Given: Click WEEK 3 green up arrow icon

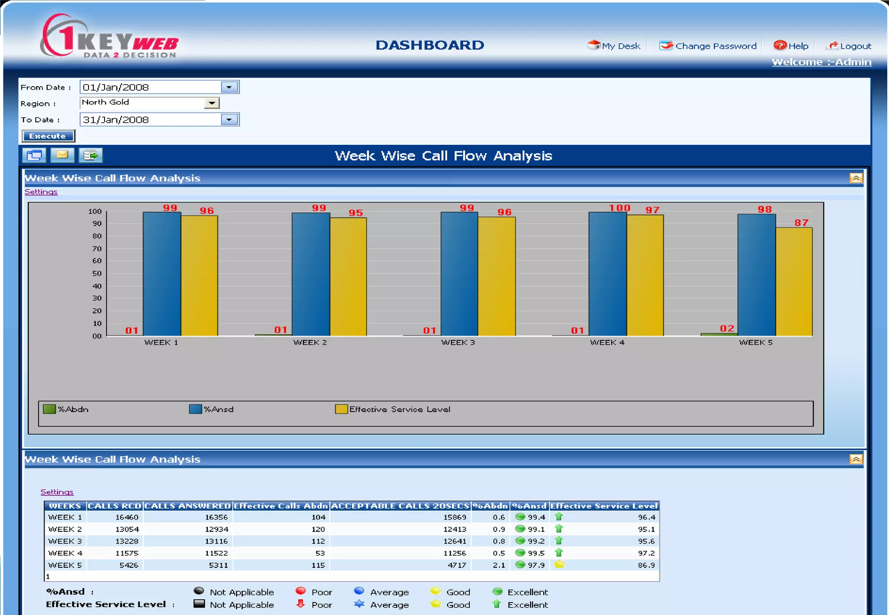Looking at the screenshot, I should [x=559, y=540].
